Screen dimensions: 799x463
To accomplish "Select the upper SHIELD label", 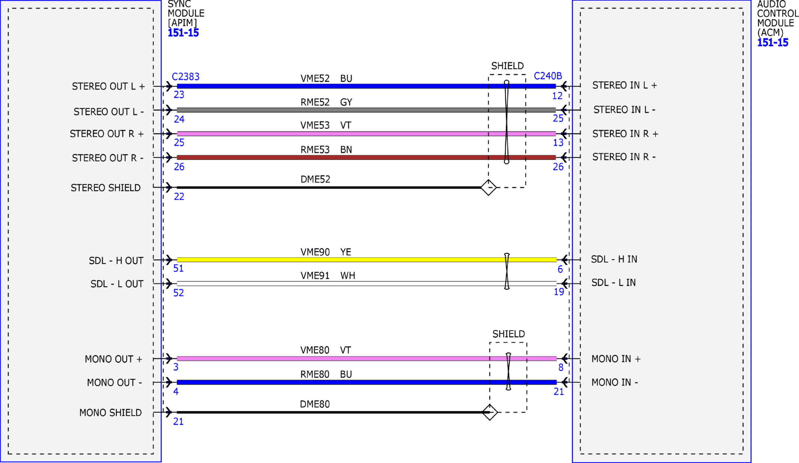I will [508, 66].
